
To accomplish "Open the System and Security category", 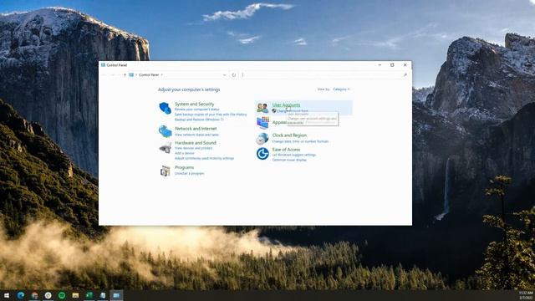I will point(195,104).
